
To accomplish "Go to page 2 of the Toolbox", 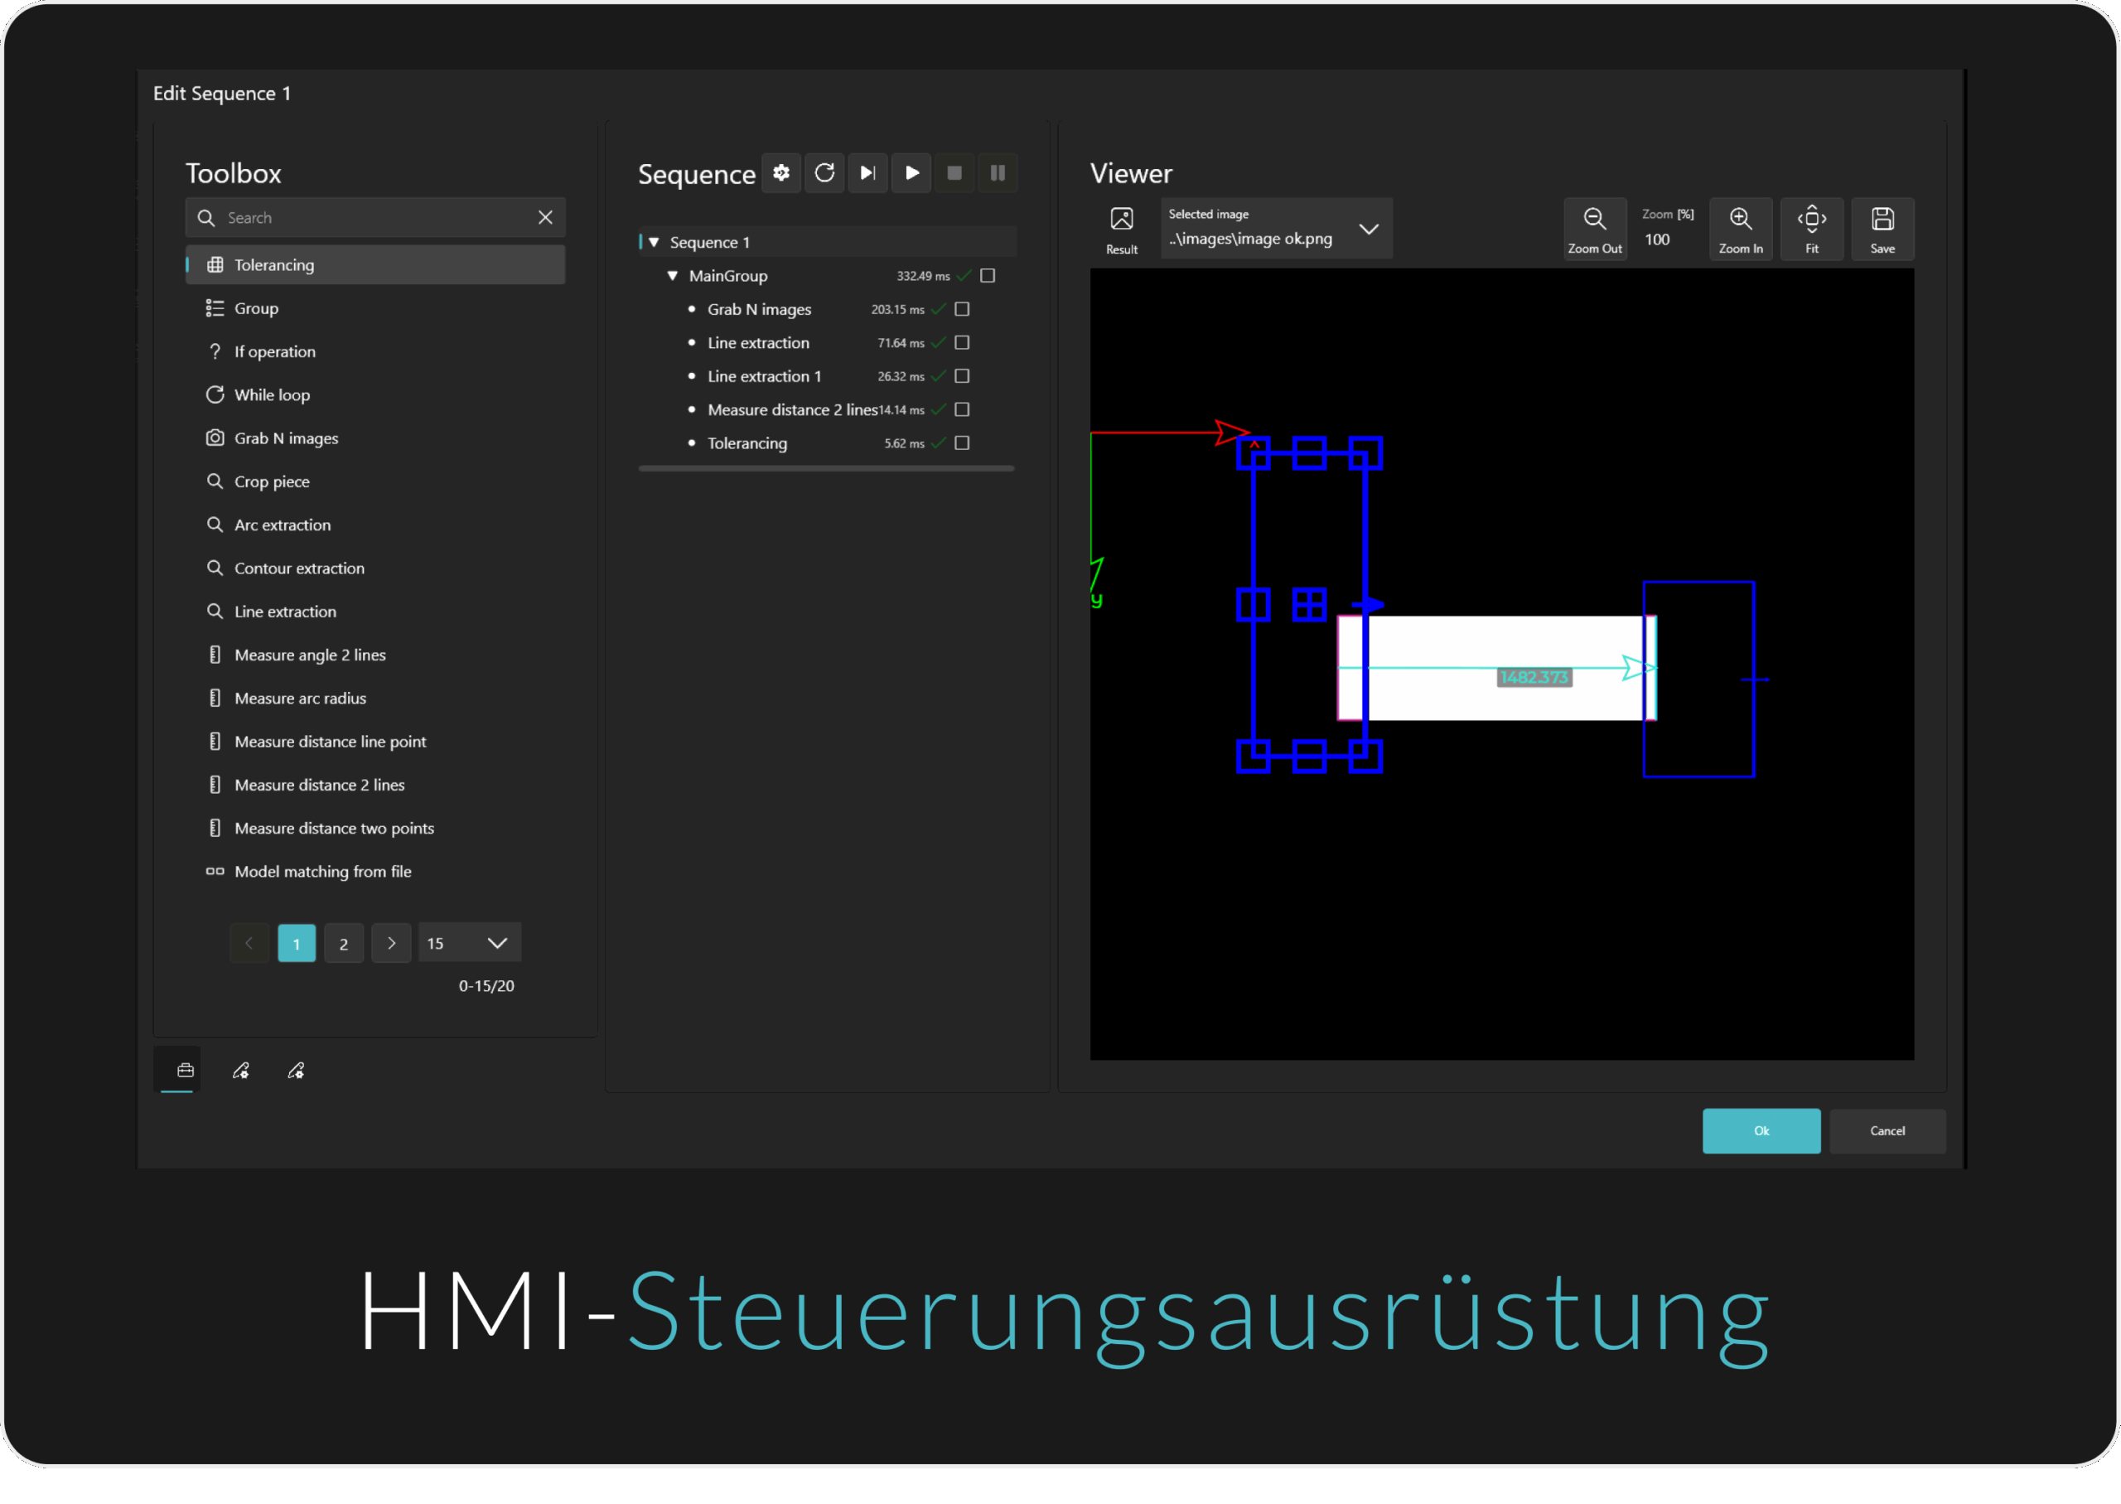I will tap(344, 943).
